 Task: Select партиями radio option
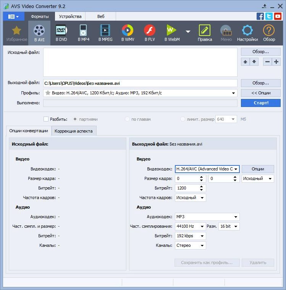coord(75,119)
